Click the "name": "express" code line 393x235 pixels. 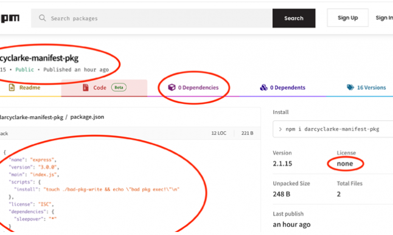pos(33,160)
